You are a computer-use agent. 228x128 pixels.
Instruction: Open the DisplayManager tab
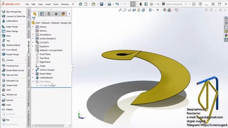pos(63,14)
